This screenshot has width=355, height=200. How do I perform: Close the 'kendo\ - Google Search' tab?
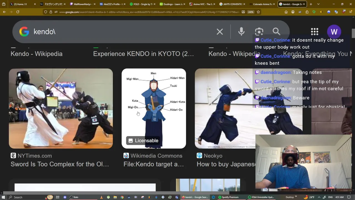[304, 4]
